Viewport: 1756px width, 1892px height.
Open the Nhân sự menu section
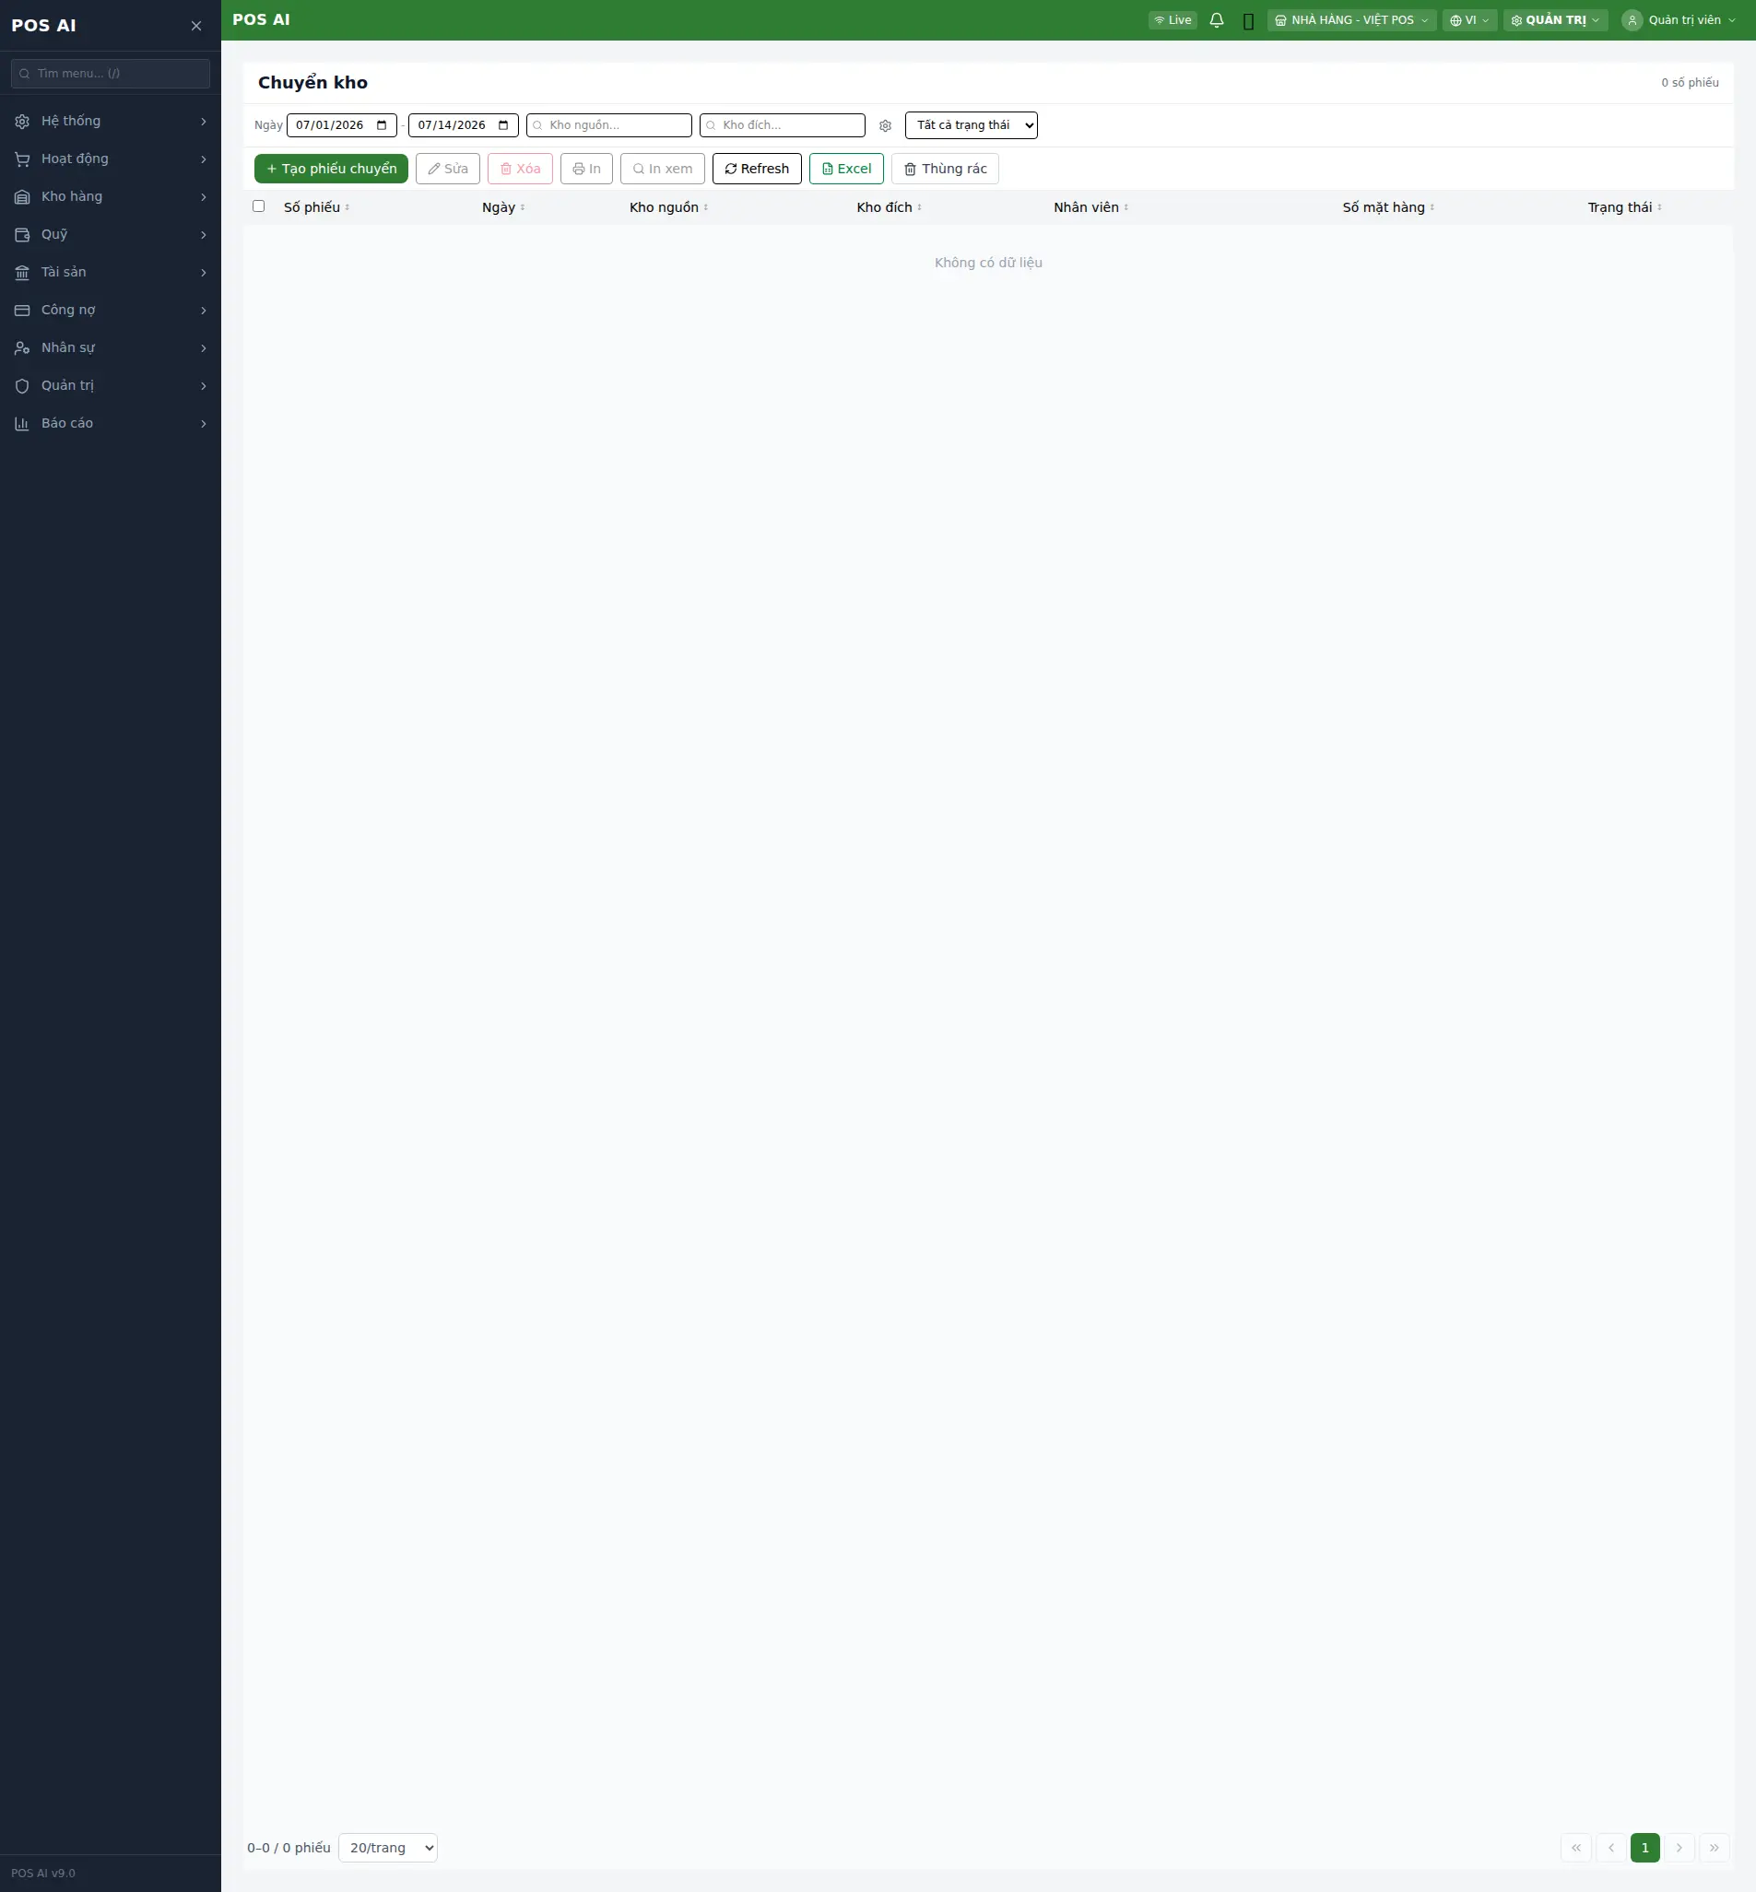pos(111,347)
